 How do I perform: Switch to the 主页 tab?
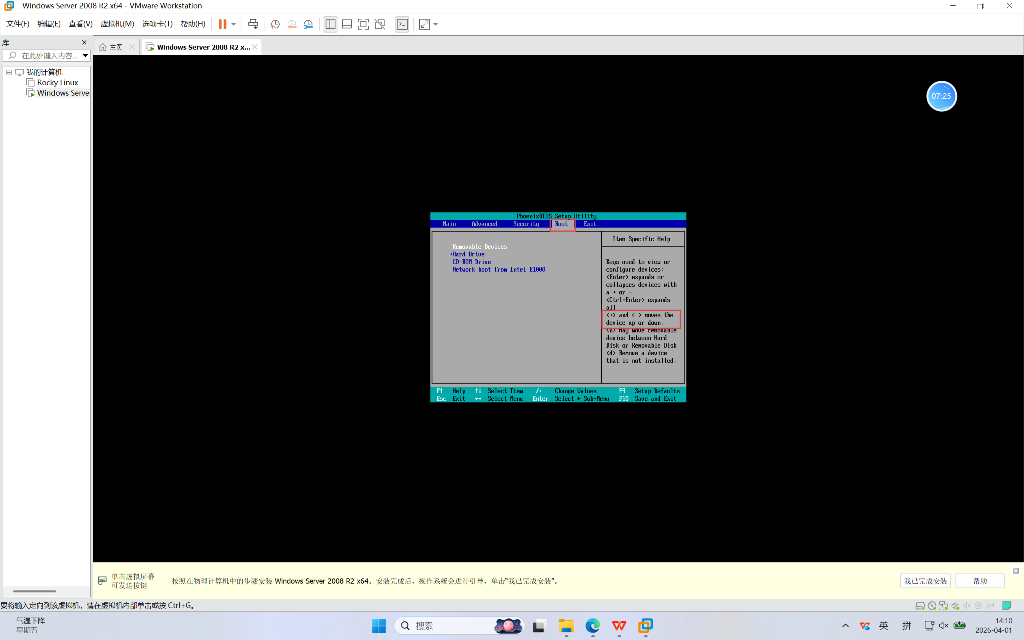(116, 47)
